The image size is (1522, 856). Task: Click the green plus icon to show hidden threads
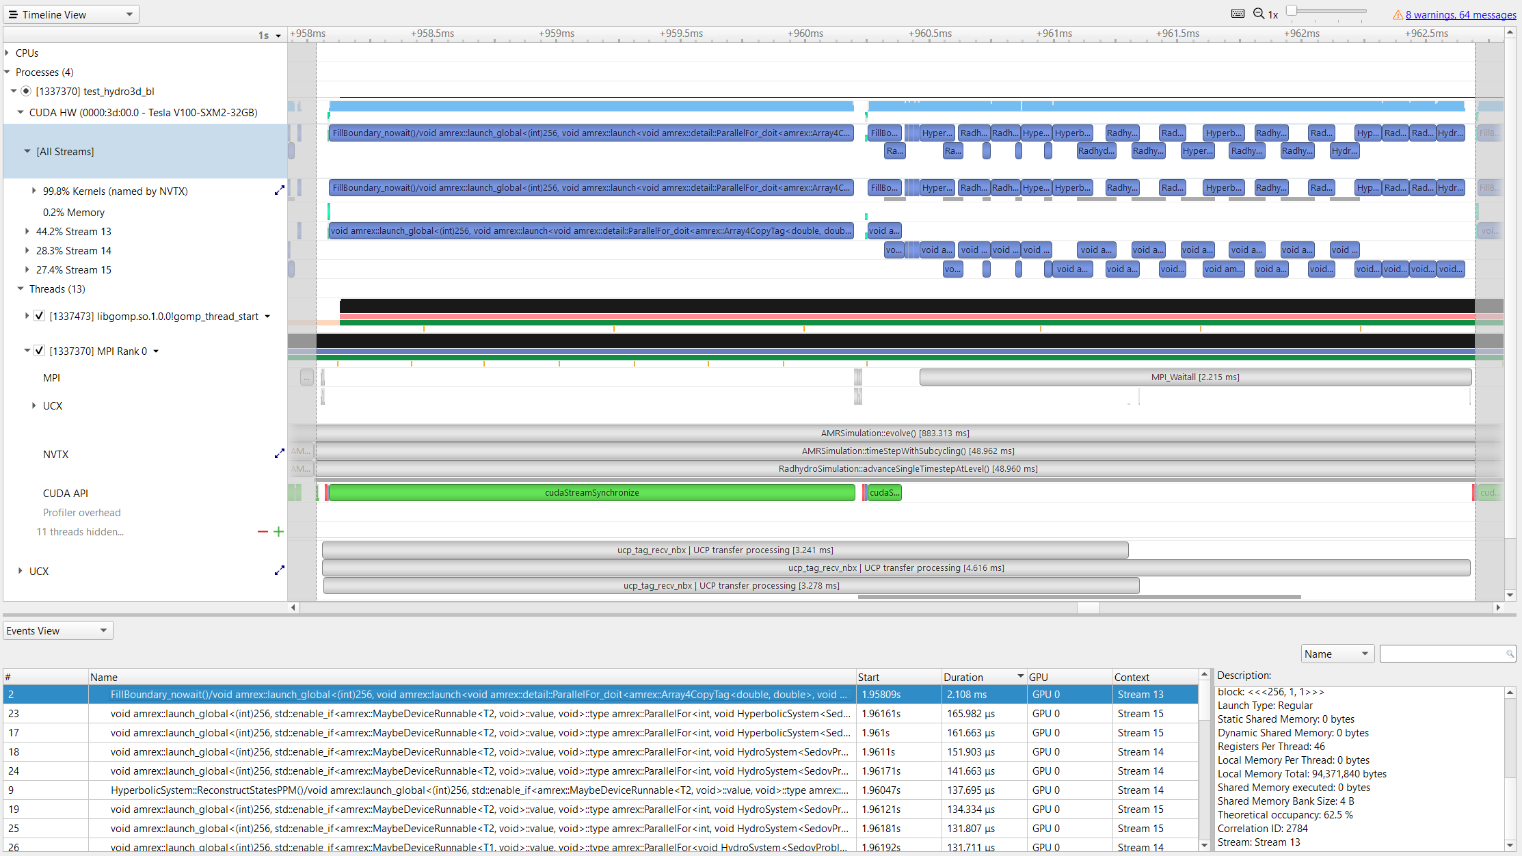coord(278,531)
